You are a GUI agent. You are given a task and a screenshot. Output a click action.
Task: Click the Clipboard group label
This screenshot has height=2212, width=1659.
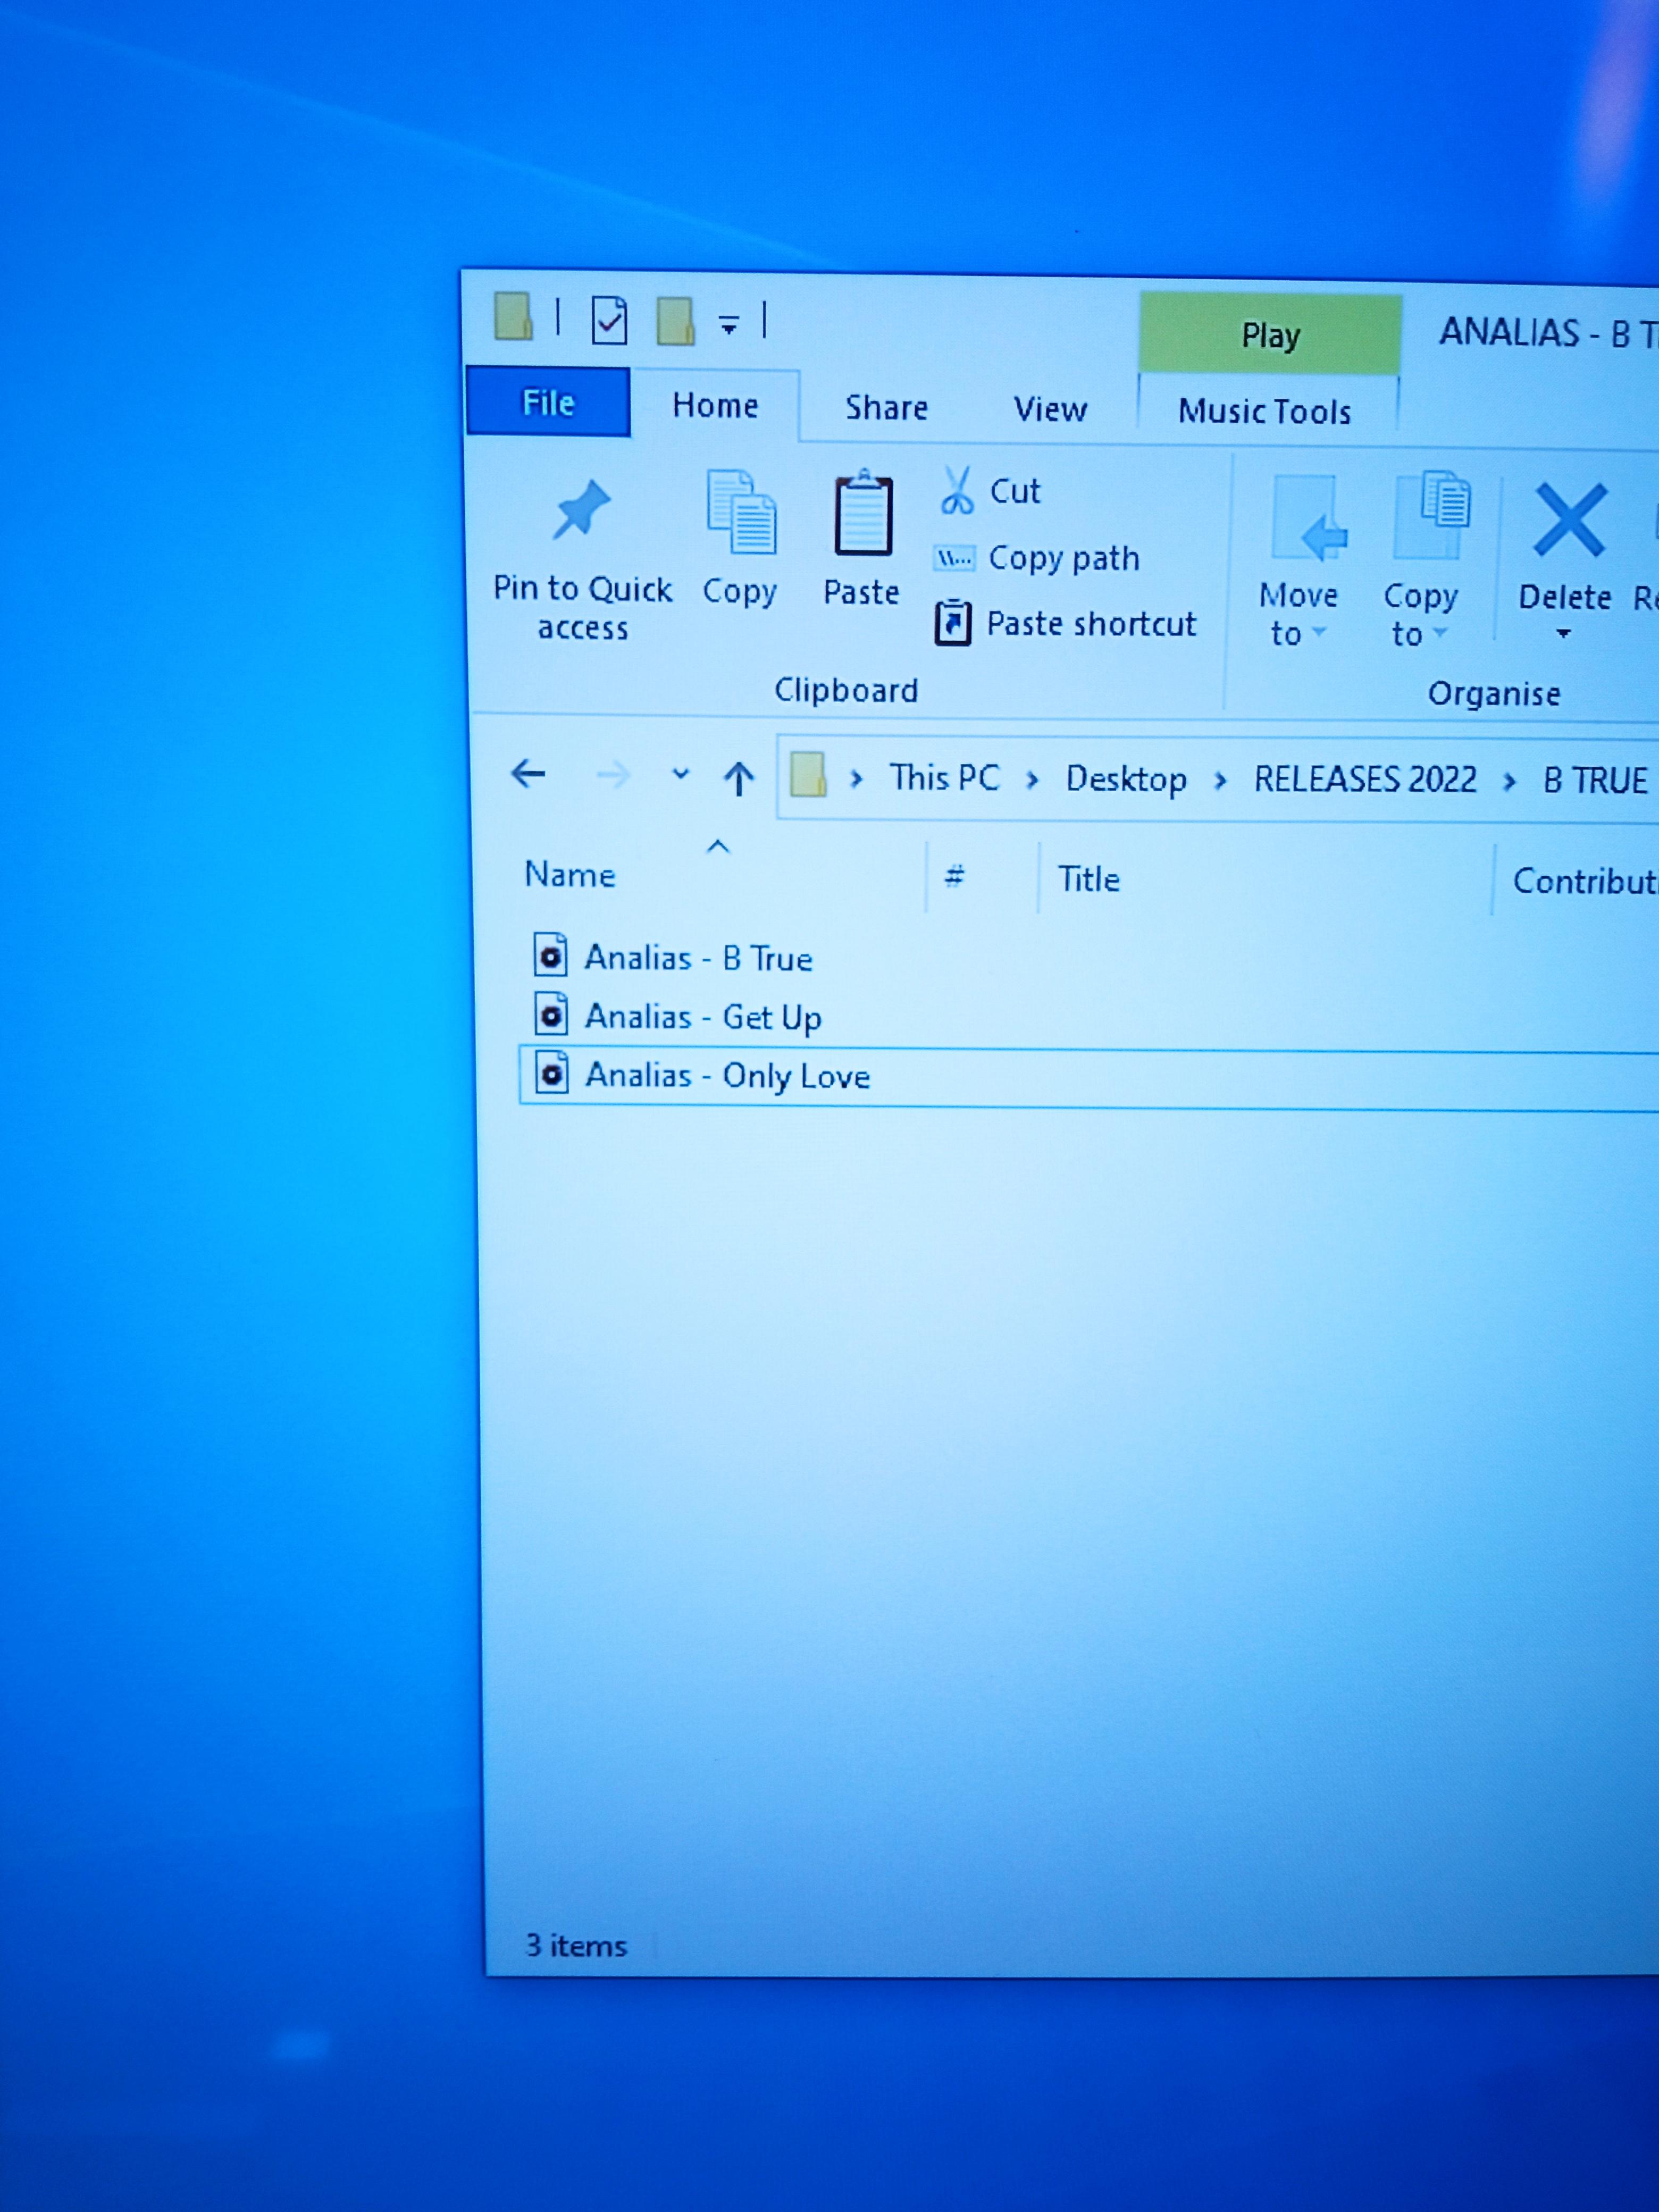pyautogui.click(x=846, y=690)
